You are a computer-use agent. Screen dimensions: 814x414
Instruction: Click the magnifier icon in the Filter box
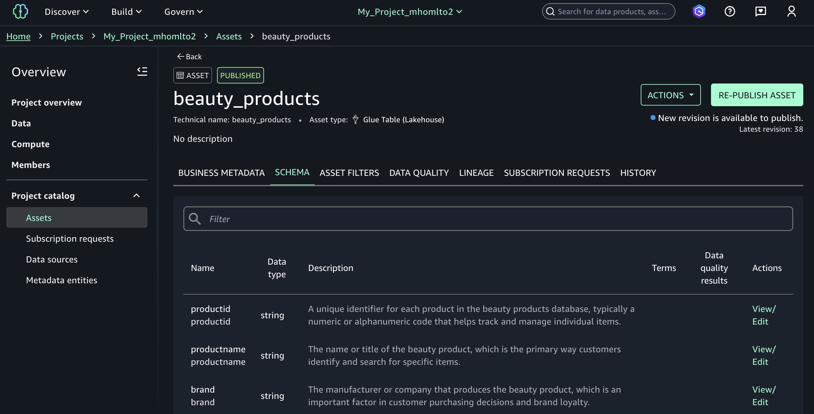pos(195,218)
